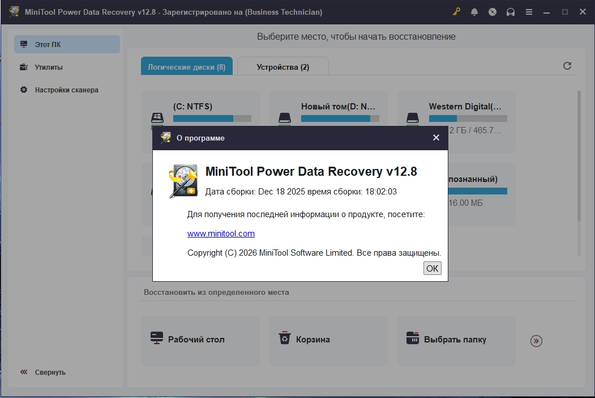Choose 'Выбрать папку' recovery location

[x=456, y=341]
